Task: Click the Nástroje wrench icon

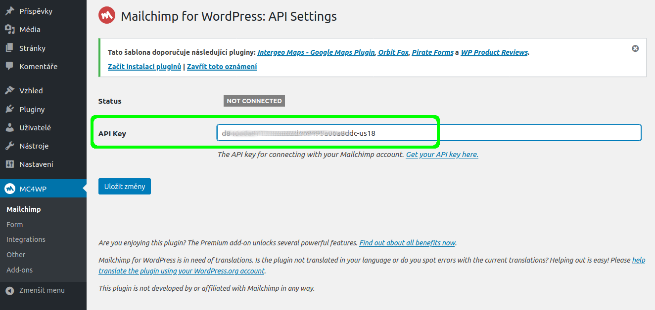Action: pyautogui.click(x=9, y=146)
